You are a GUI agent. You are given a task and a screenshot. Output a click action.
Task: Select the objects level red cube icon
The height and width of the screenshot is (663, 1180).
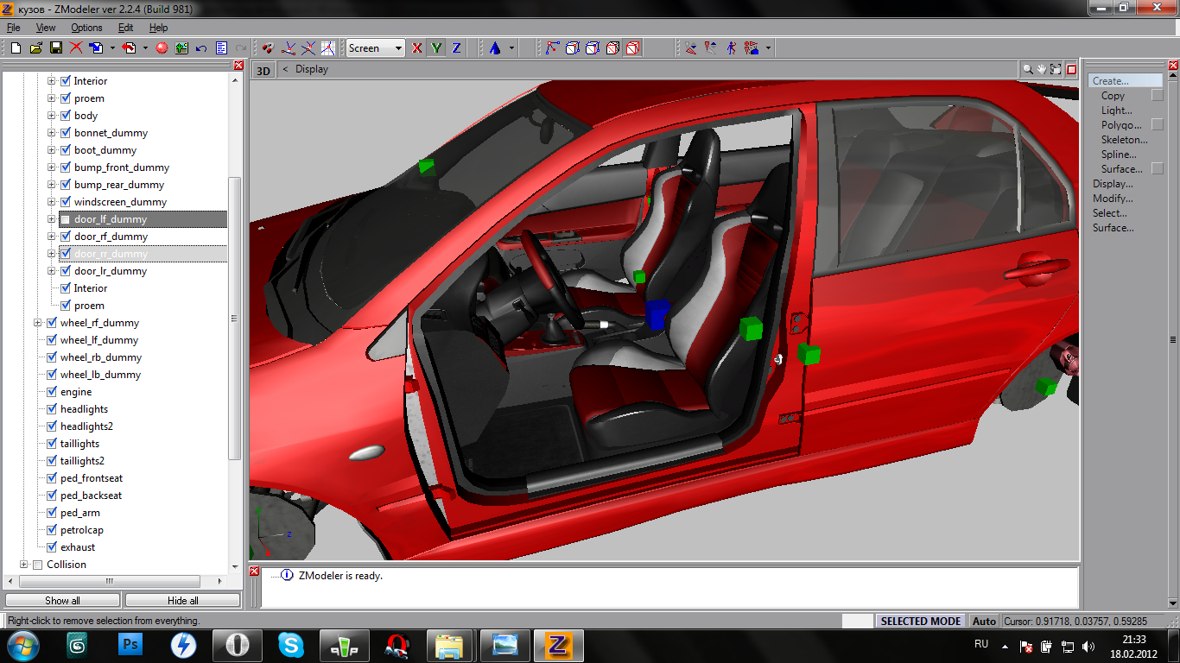(632, 48)
